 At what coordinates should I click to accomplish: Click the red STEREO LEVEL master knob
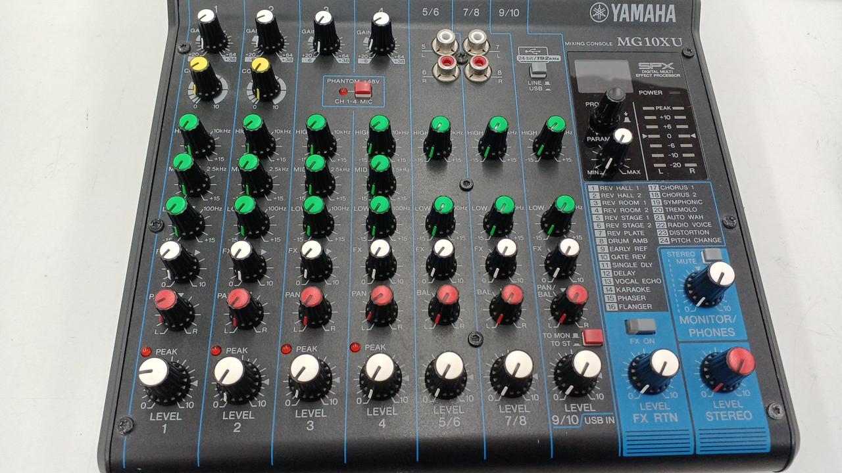(726, 370)
